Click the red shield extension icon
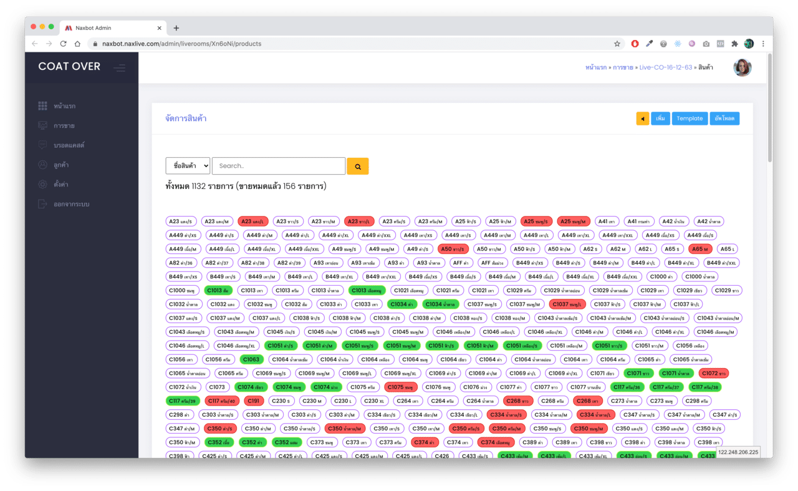Screen dimensions: 798x491 (635, 44)
